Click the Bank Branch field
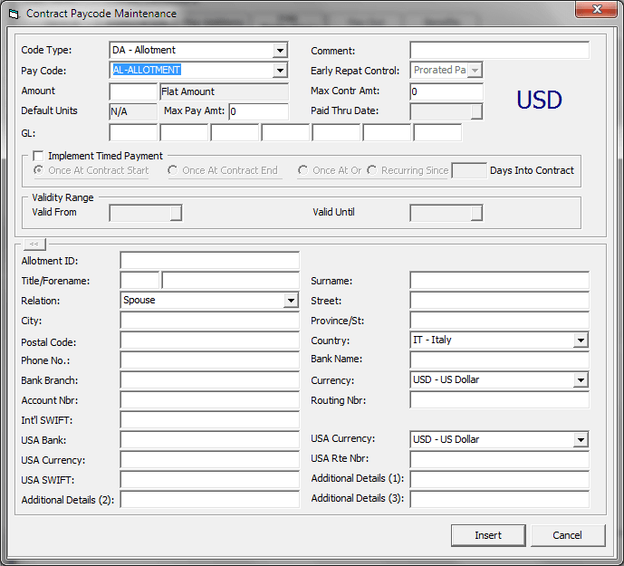Screen dimensions: 624x566 pyautogui.click(x=210, y=380)
